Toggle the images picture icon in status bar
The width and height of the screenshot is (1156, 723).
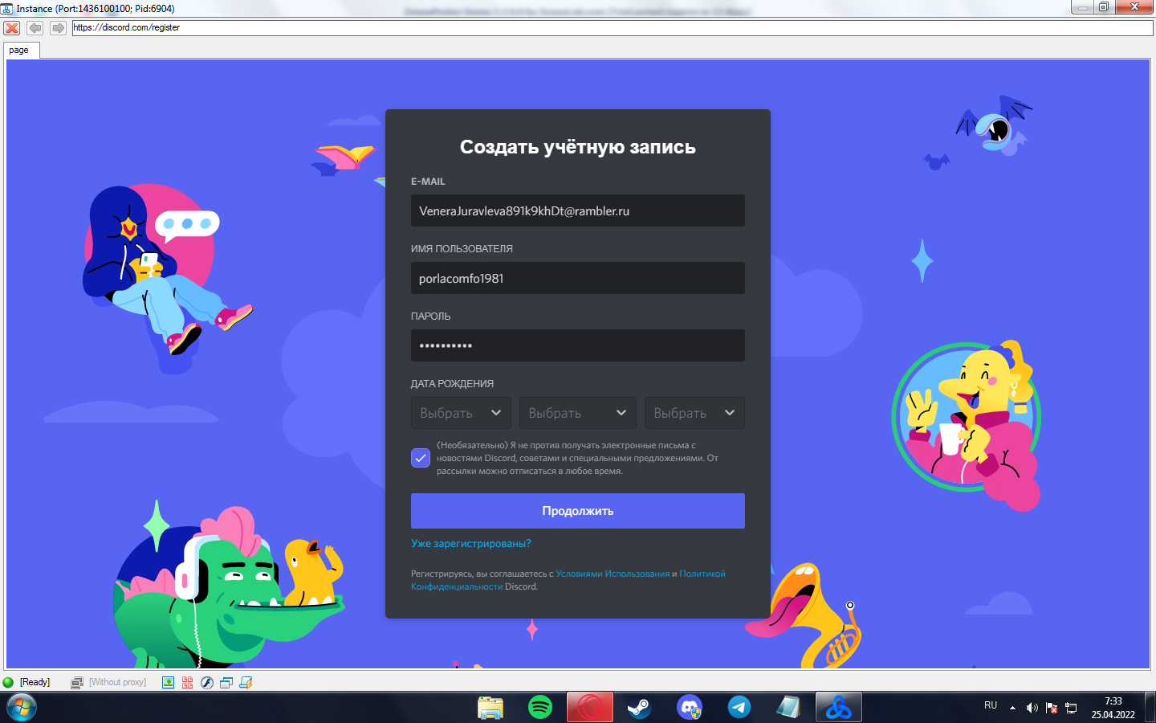click(168, 683)
